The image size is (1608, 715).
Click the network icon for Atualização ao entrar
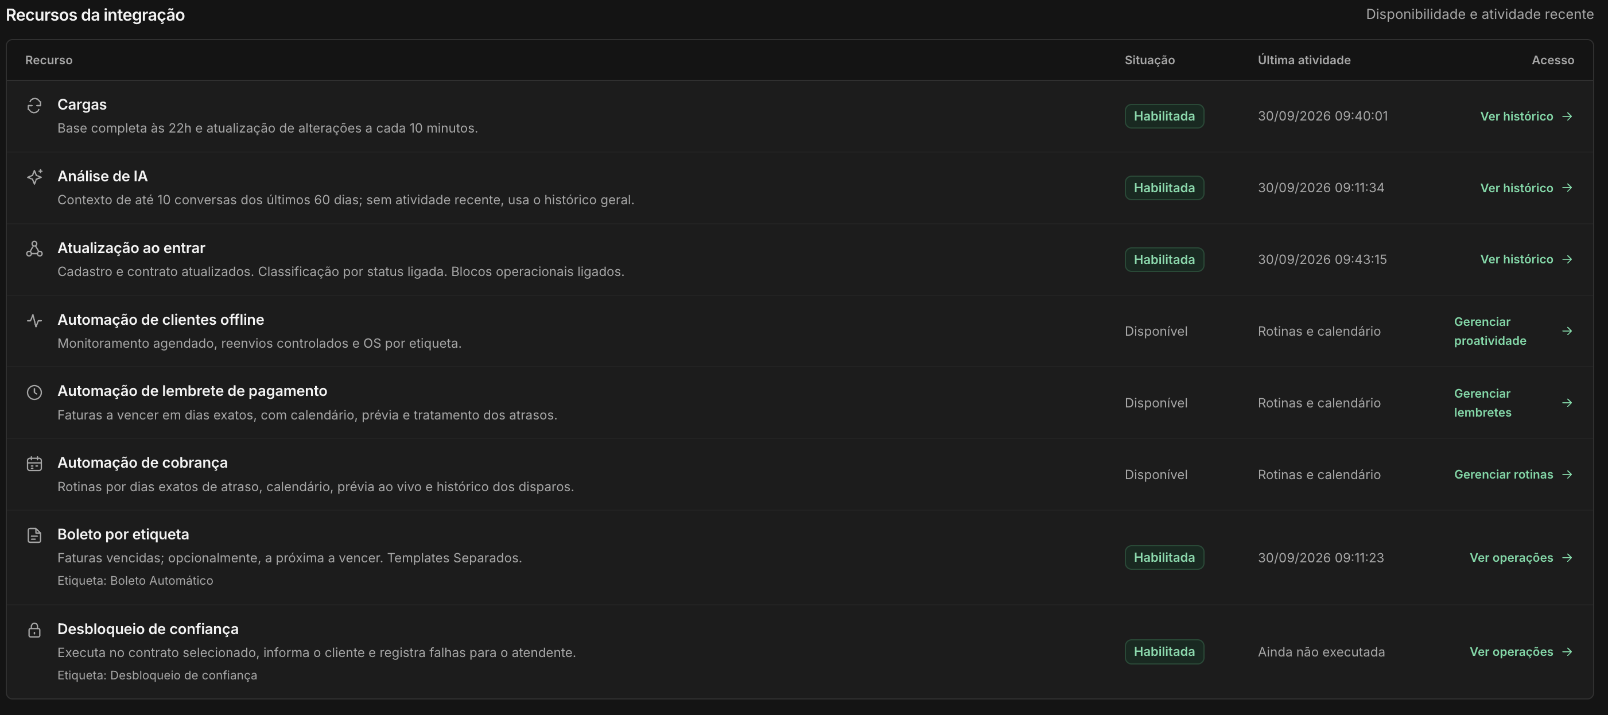34,249
